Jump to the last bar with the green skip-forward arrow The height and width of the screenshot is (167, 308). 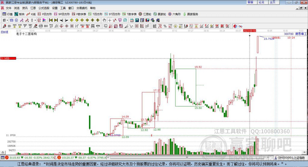(56, 20)
